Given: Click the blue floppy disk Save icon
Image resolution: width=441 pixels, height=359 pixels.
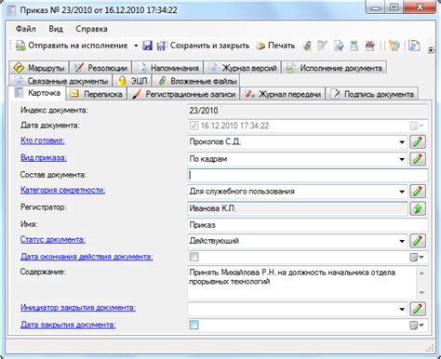Looking at the screenshot, I should click(x=147, y=46).
